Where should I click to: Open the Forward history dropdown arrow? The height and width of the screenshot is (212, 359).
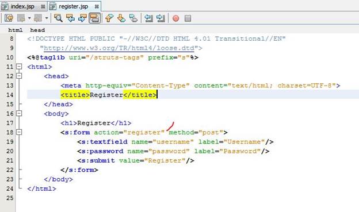[47, 18]
